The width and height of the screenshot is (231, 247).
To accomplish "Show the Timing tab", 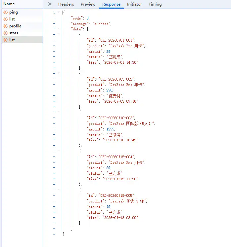I will (155, 4).
